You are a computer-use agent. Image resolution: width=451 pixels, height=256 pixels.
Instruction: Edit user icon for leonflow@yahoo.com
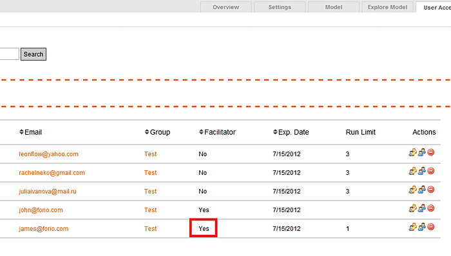pos(412,152)
